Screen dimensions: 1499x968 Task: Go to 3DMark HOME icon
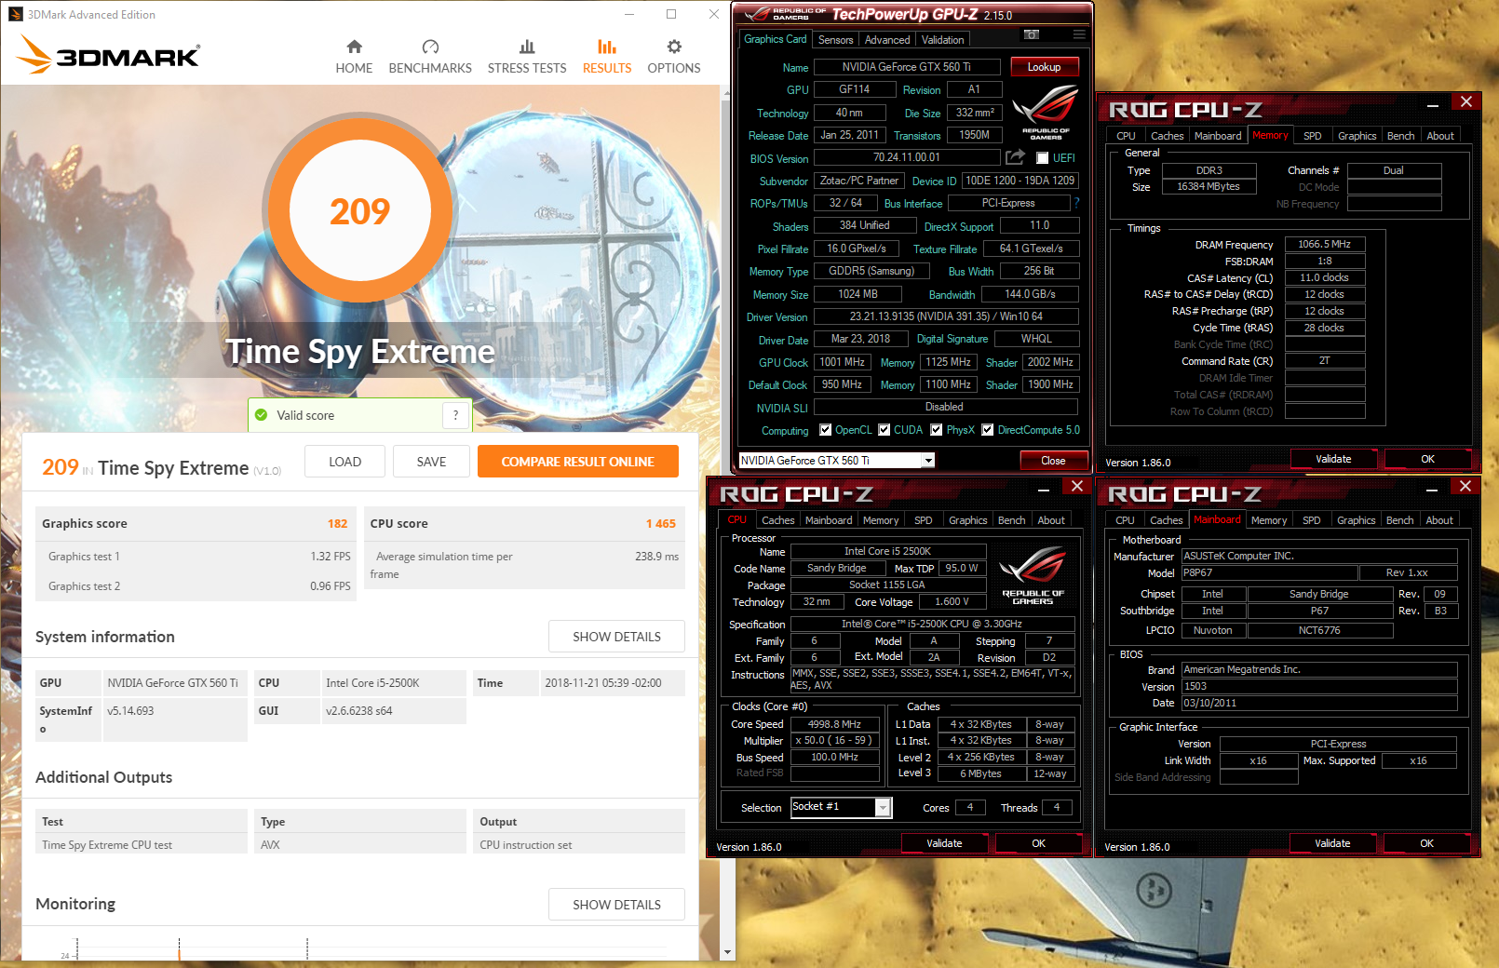coord(354,47)
